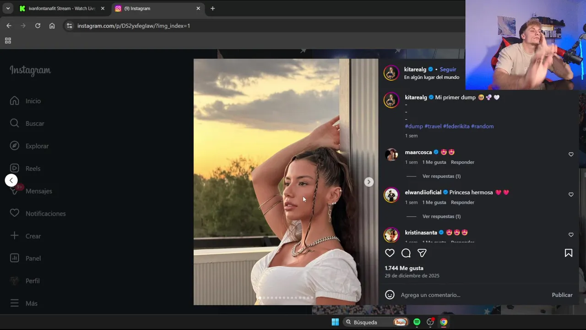Go to the previous post arrow

pos(11,181)
